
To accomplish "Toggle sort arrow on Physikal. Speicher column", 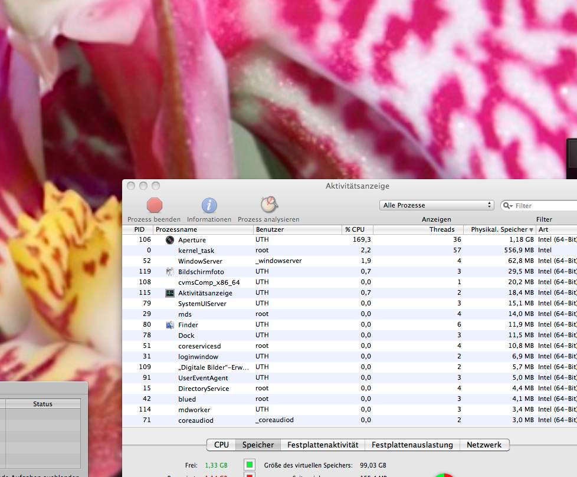I will coord(531,230).
